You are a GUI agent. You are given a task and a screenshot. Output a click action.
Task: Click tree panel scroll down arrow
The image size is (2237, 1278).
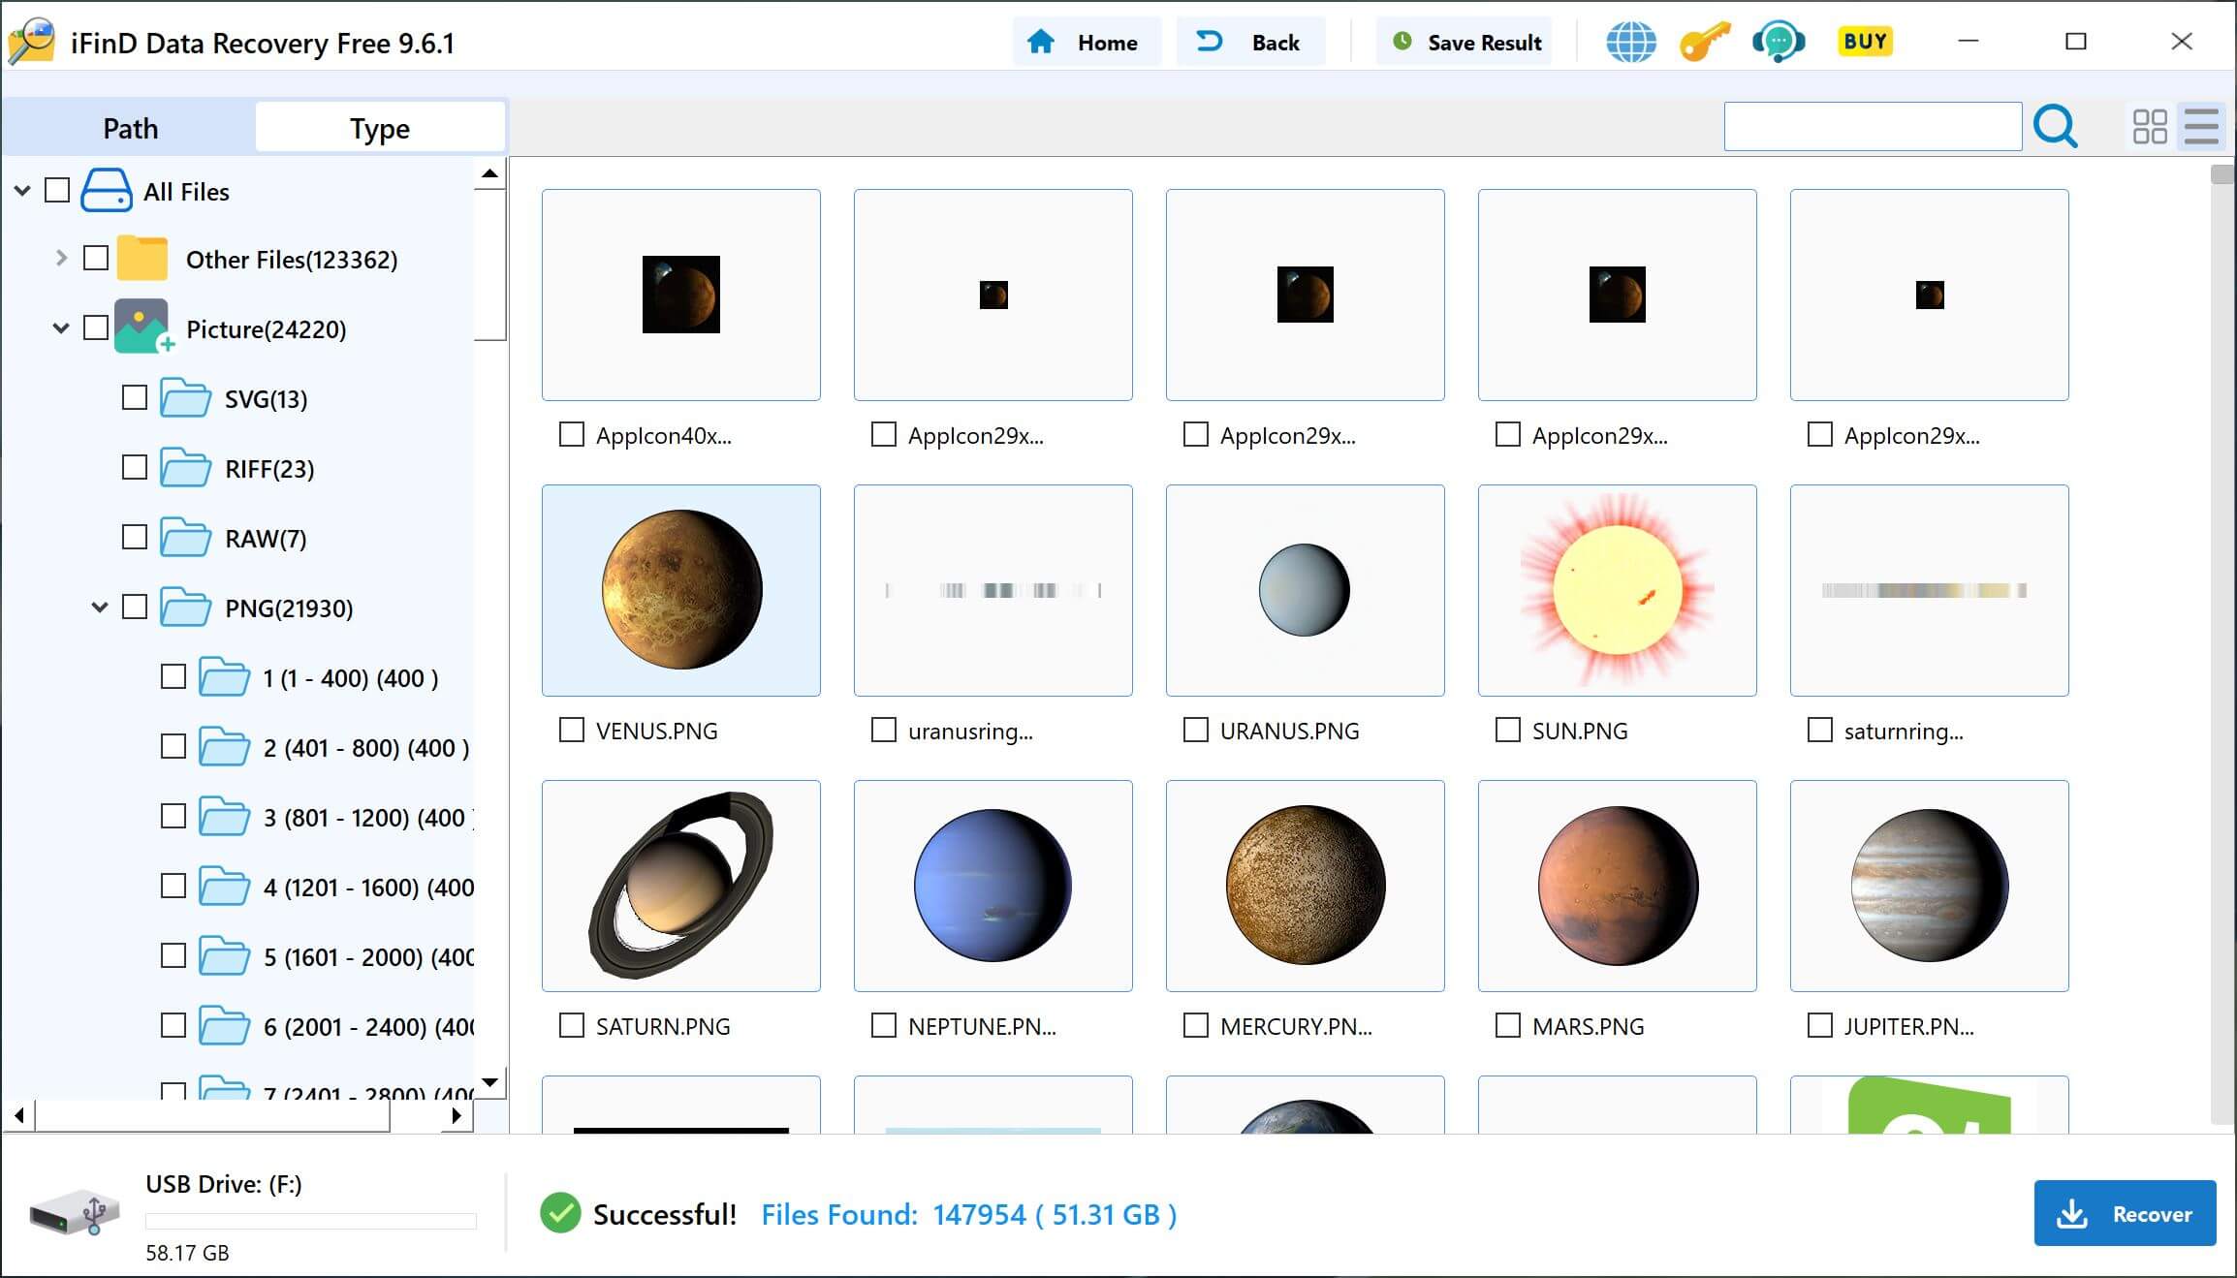(490, 1082)
